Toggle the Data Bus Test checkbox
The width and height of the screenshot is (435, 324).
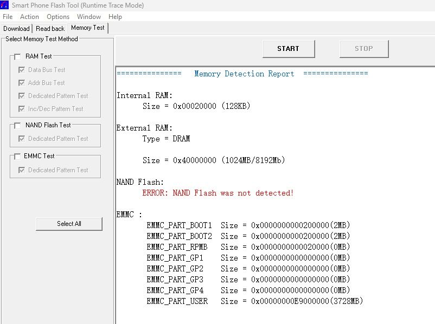pyautogui.click(x=22, y=70)
